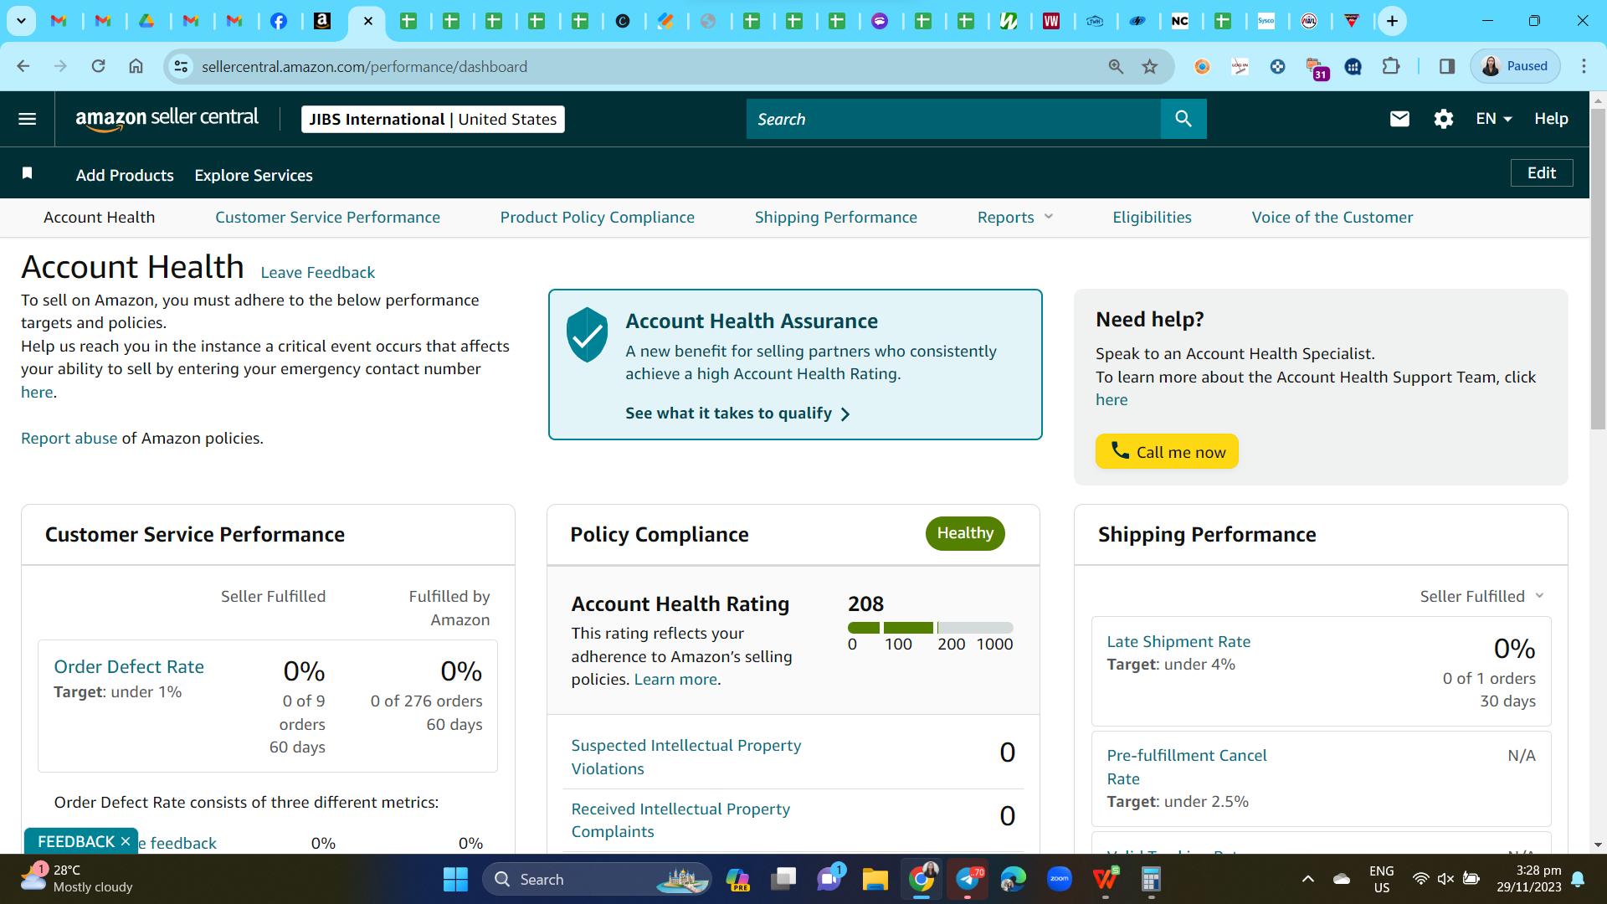Open File Explorer from the taskbar
Screen dimensions: 1607x904
pos(875,879)
